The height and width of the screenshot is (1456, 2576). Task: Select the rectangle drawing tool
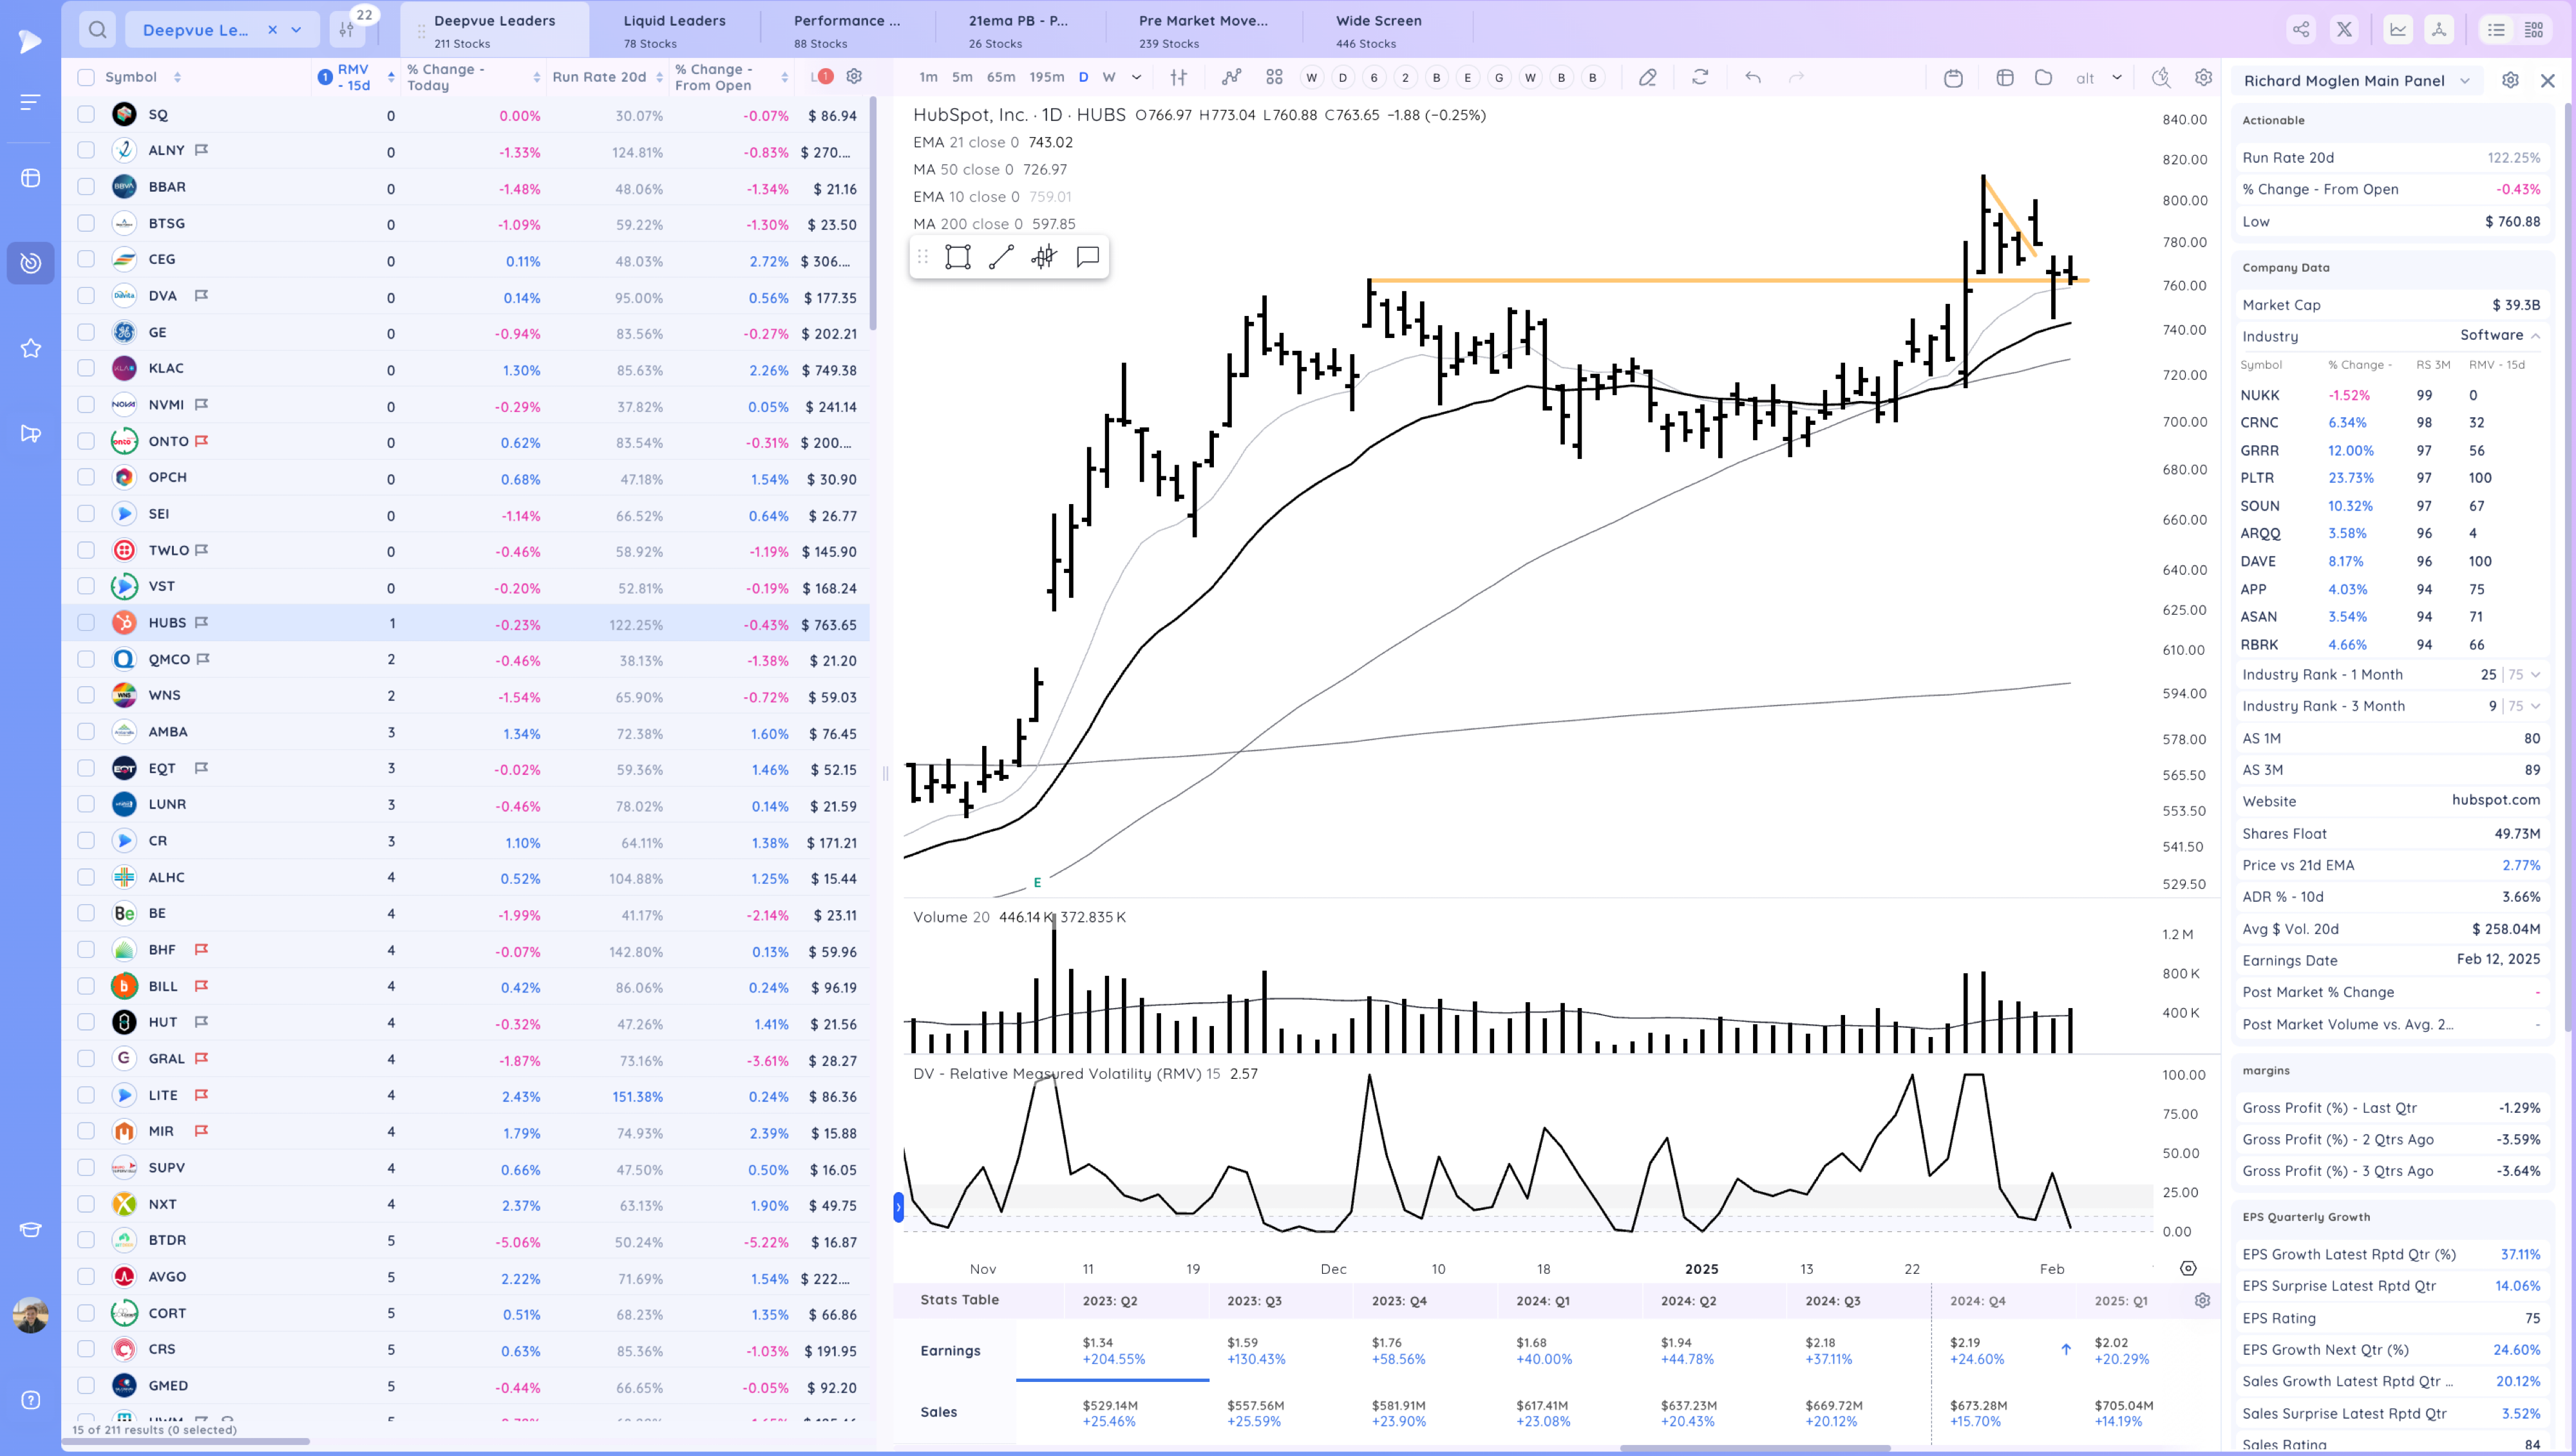click(x=958, y=257)
